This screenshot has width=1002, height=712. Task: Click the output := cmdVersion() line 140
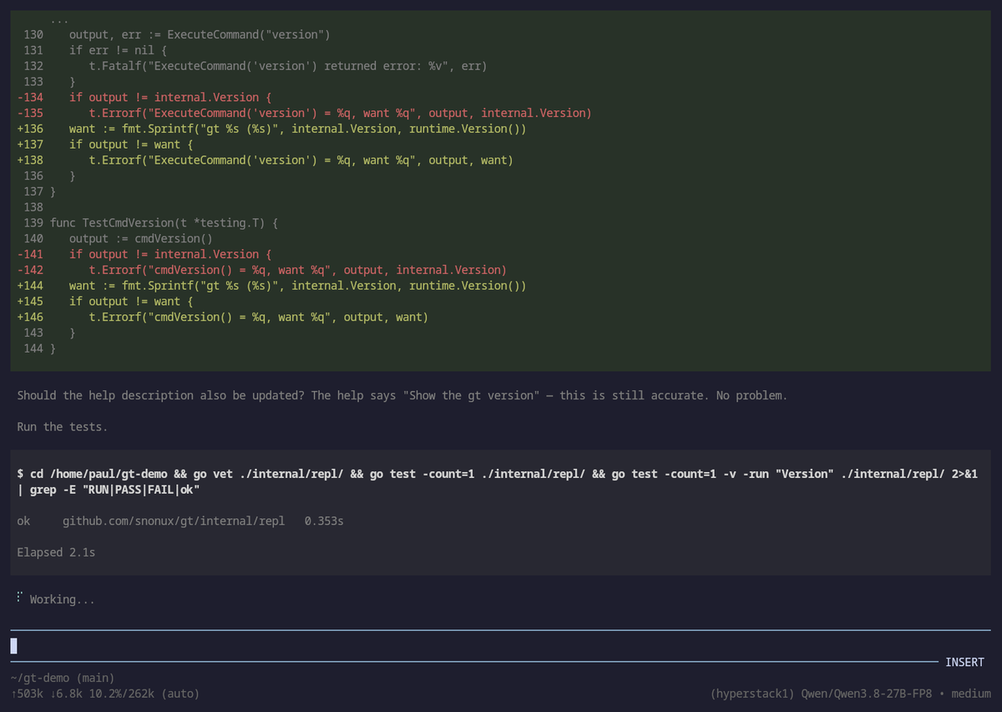(x=119, y=238)
